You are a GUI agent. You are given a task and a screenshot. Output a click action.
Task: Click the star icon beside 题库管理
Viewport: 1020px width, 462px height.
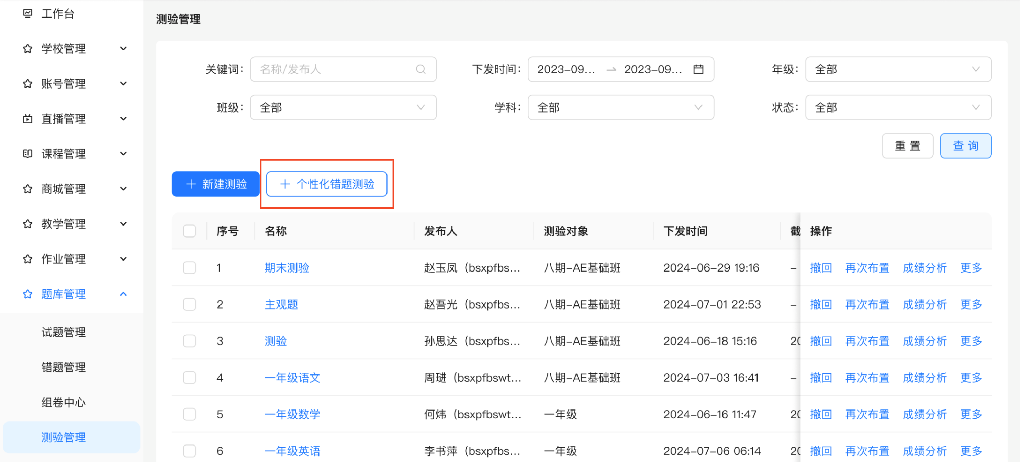pyautogui.click(x=27, y=294)
